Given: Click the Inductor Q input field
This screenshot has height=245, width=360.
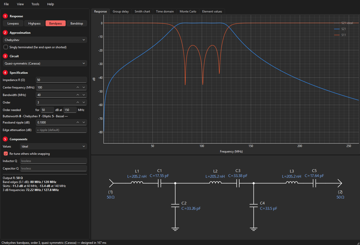Looking at the screenshot, I should point(53,161).
